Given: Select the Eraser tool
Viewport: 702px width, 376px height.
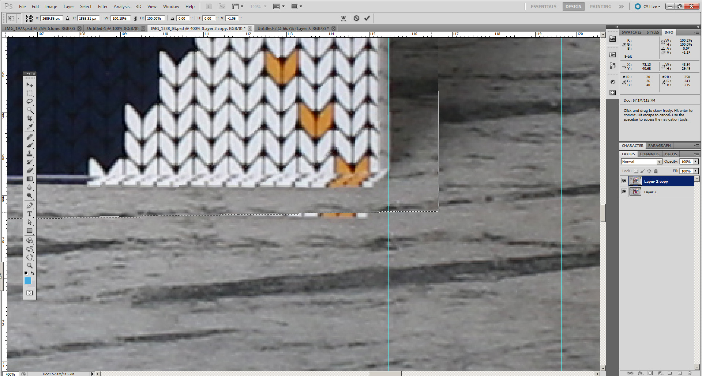Looking at the screenshot, I should [30, 170].
